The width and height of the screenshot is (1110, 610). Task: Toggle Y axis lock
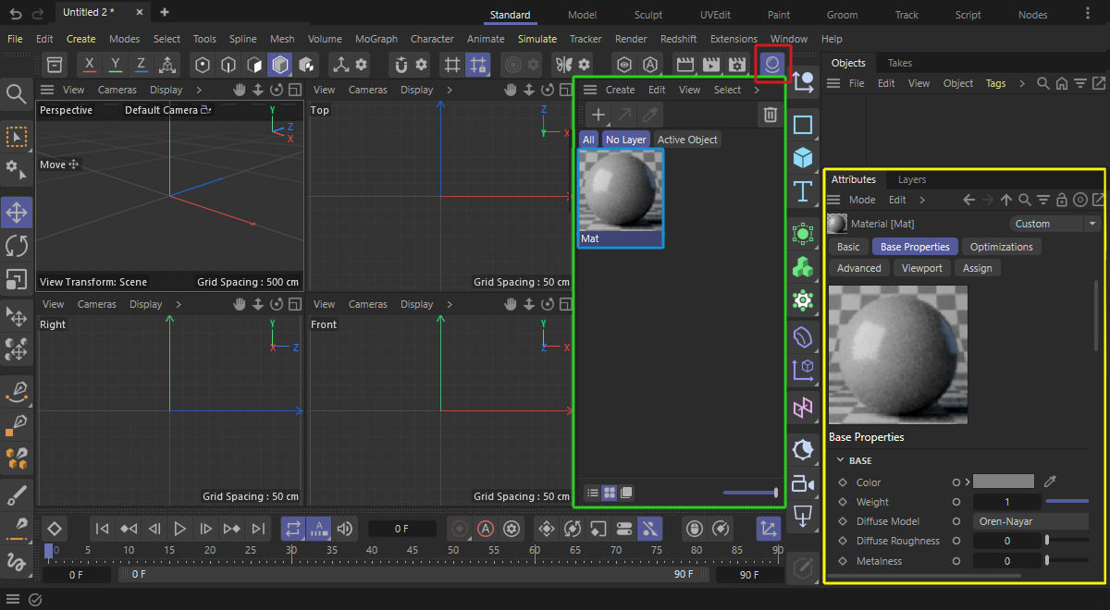click(x=115, y=65)
